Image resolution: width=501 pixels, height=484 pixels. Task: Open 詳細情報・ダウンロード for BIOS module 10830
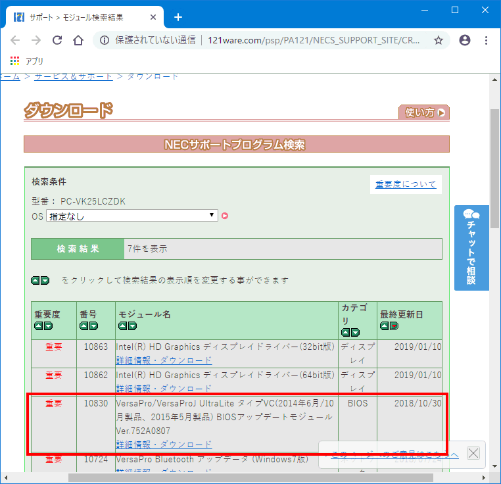click(x=164, y=445)
